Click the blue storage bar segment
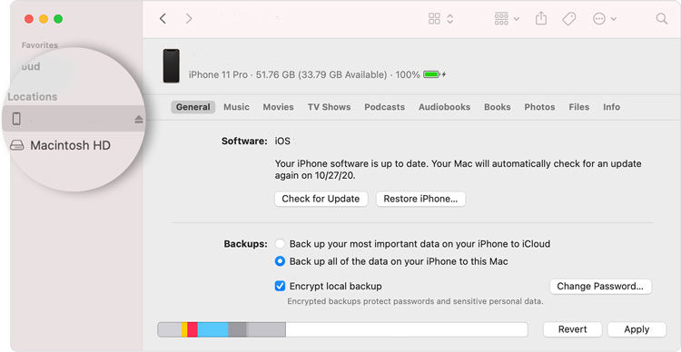 (x=212, y=329)
